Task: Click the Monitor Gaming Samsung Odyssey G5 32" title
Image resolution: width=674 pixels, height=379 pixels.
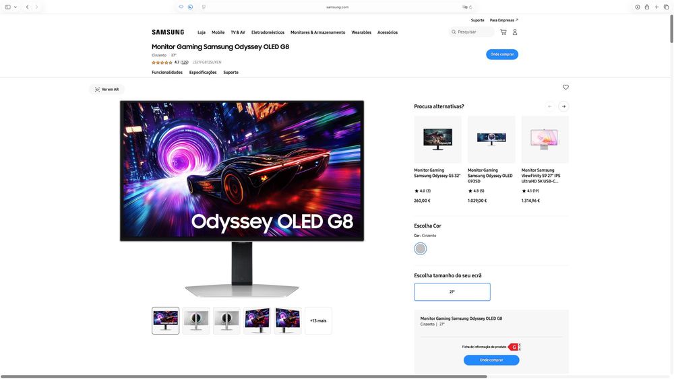Action: 437,173
